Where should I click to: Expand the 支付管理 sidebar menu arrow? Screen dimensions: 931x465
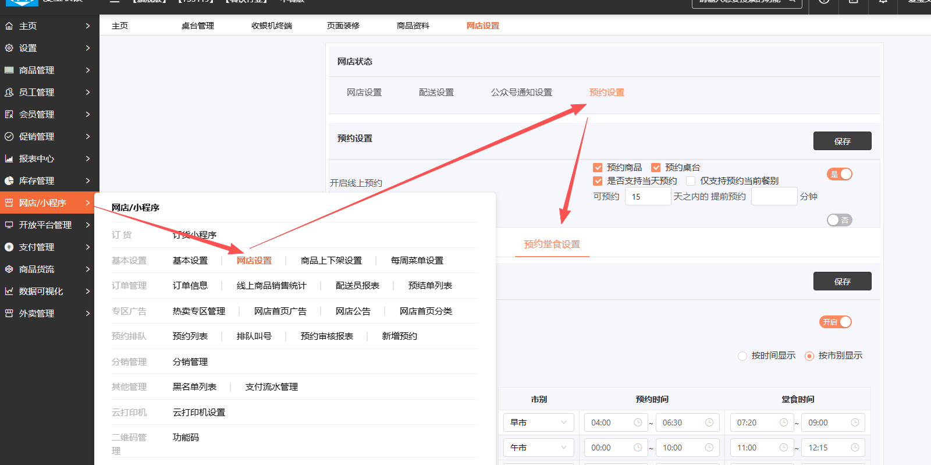87,247
